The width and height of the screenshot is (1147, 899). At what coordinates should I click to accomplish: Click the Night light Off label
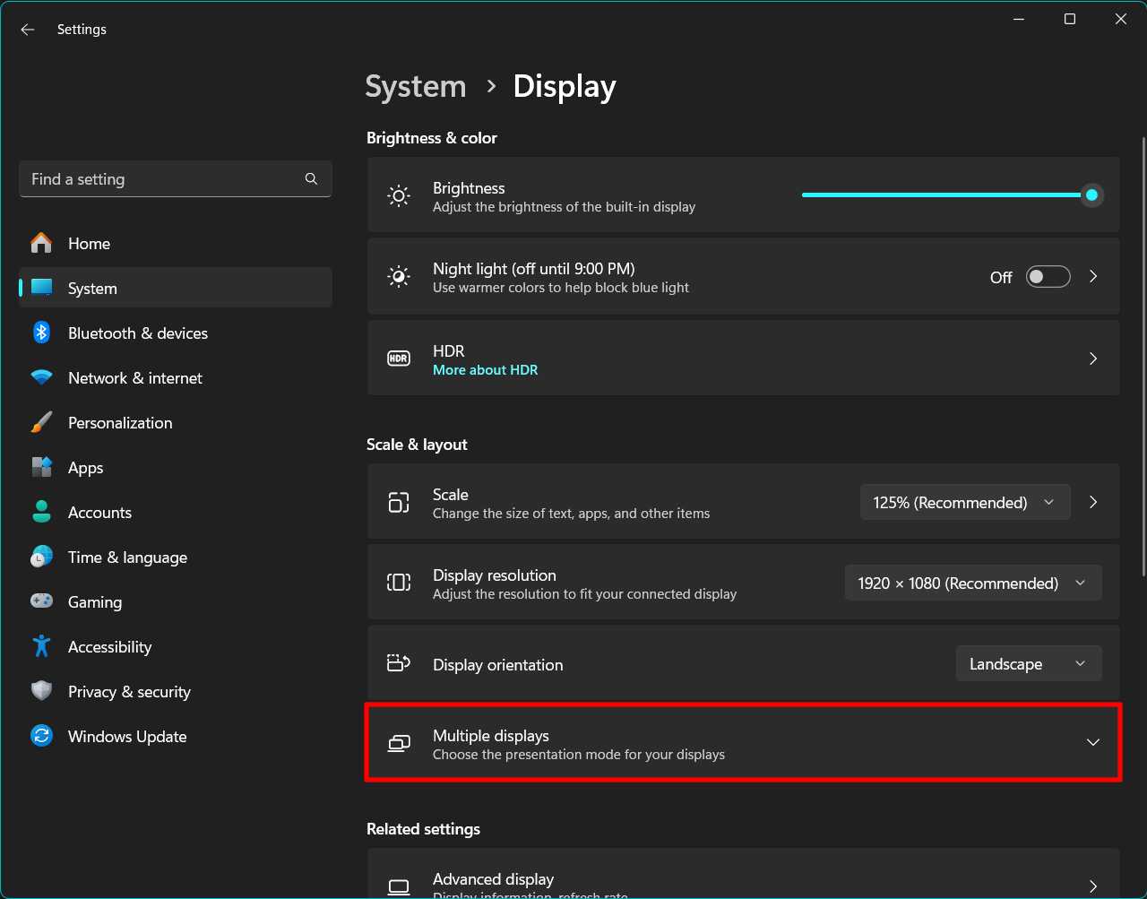point(1001,278)
